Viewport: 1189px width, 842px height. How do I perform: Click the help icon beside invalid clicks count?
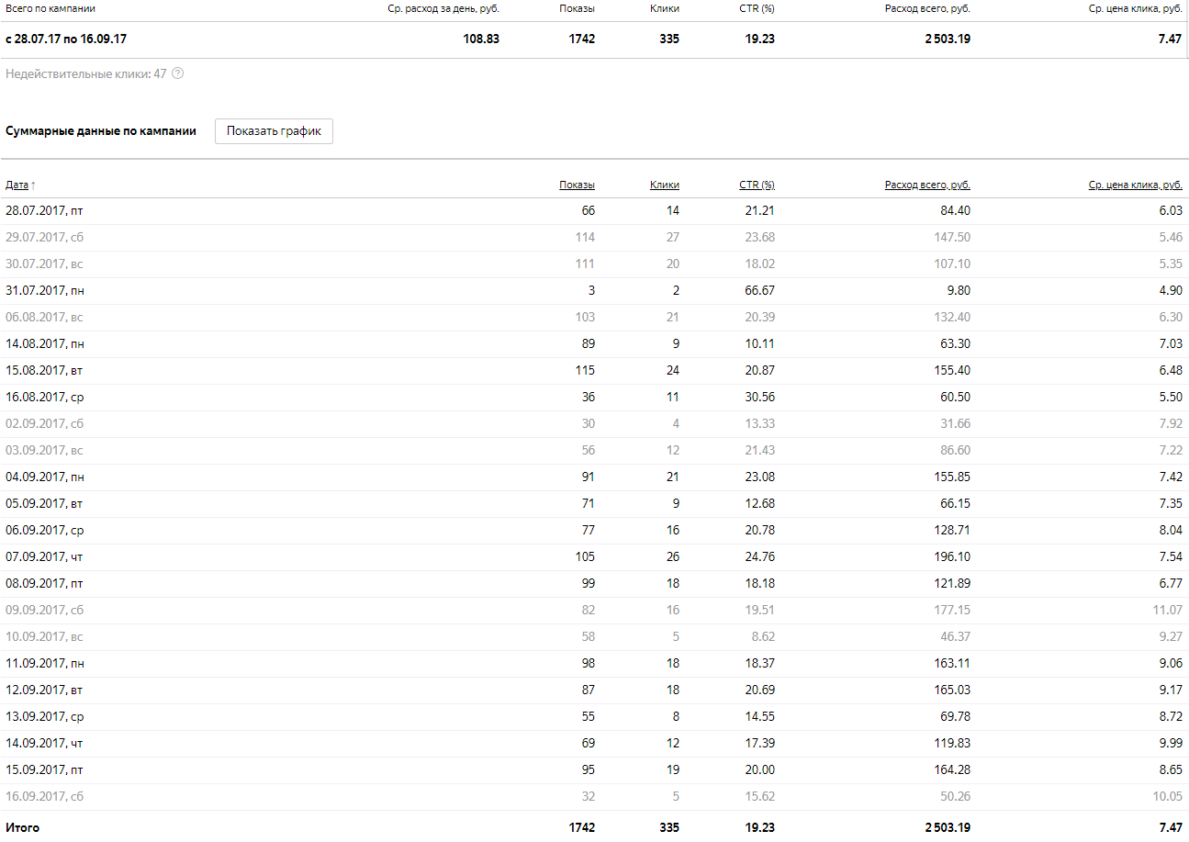point(178,73)
